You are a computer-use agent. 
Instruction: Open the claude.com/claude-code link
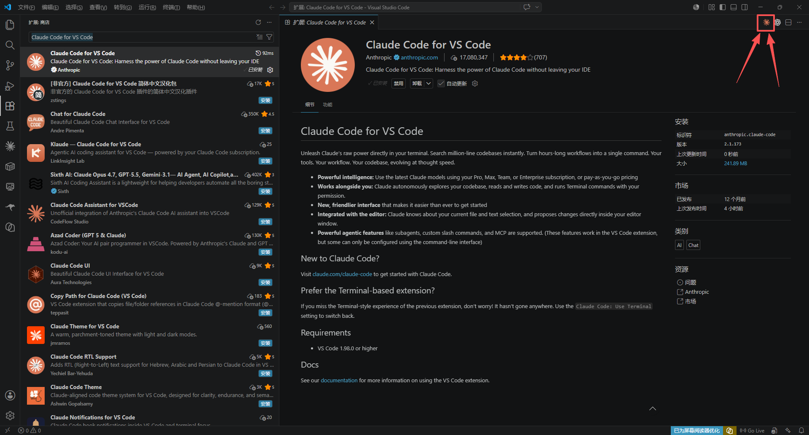[x=342, y=274]
